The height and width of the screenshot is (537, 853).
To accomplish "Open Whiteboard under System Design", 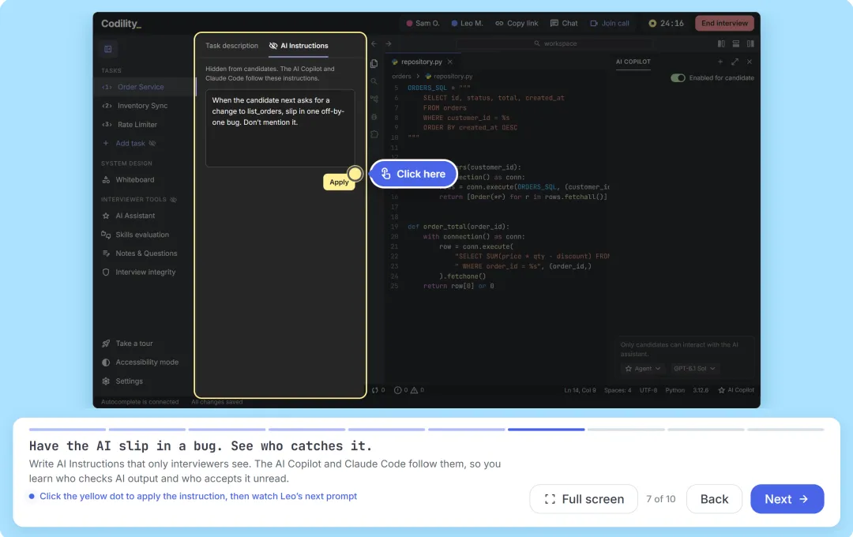I will [129, 179].
